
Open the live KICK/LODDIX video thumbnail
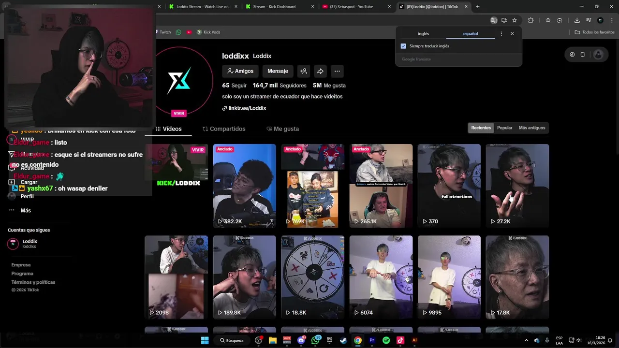(177, 186)
